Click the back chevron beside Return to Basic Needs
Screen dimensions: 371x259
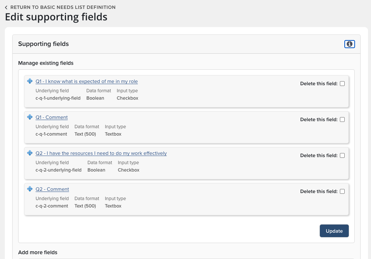click(x=6, y=7)
